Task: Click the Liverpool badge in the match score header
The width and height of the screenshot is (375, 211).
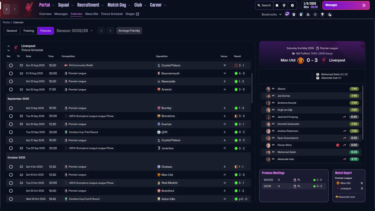Action: point(324,60)
